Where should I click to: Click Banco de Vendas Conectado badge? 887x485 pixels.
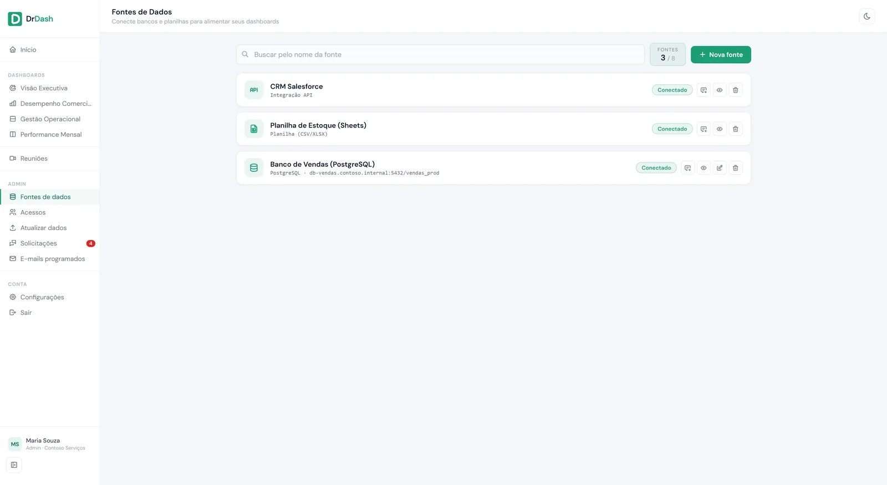(x=656, y=167)
